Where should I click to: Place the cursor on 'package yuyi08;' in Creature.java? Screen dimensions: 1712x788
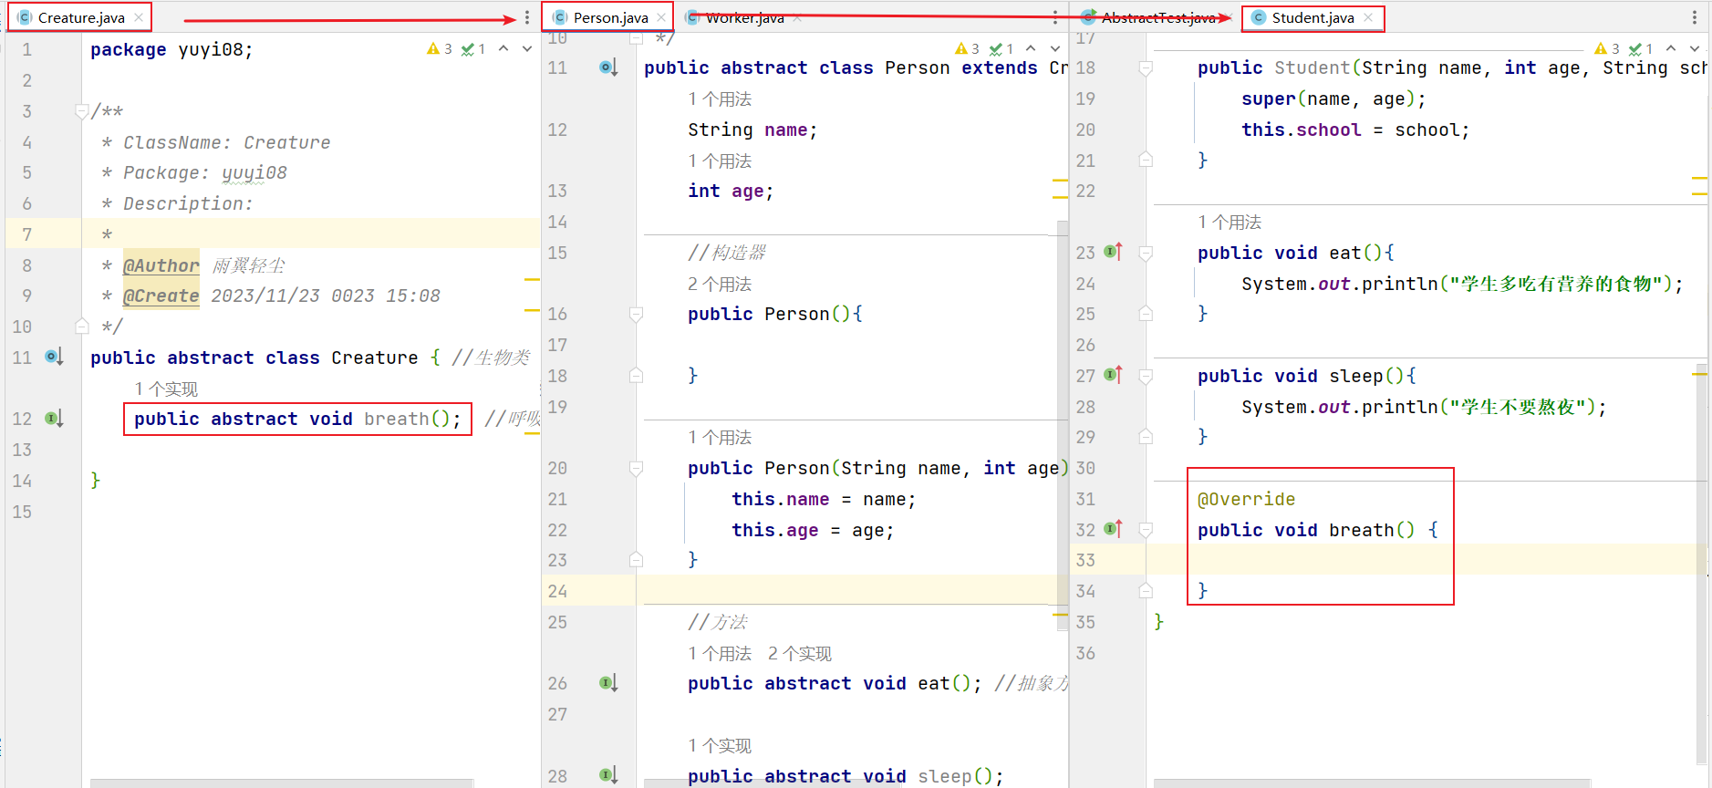[171, 49]
